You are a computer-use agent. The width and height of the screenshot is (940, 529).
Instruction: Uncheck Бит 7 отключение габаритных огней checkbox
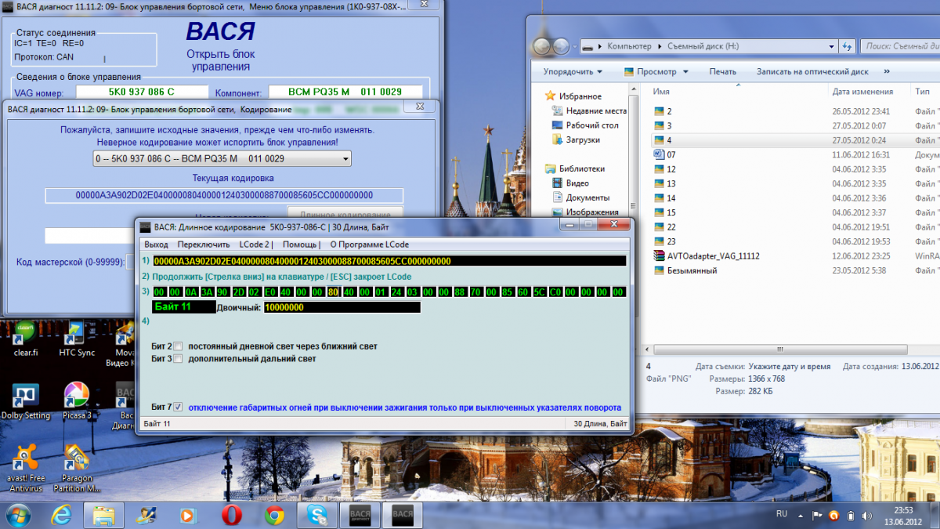pyautogui.click(x=178, y=408)
